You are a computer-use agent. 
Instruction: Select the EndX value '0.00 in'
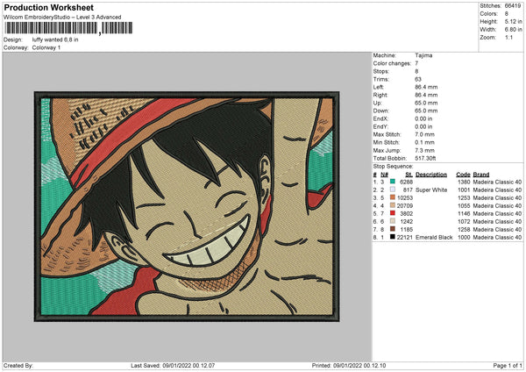[423, 118]
